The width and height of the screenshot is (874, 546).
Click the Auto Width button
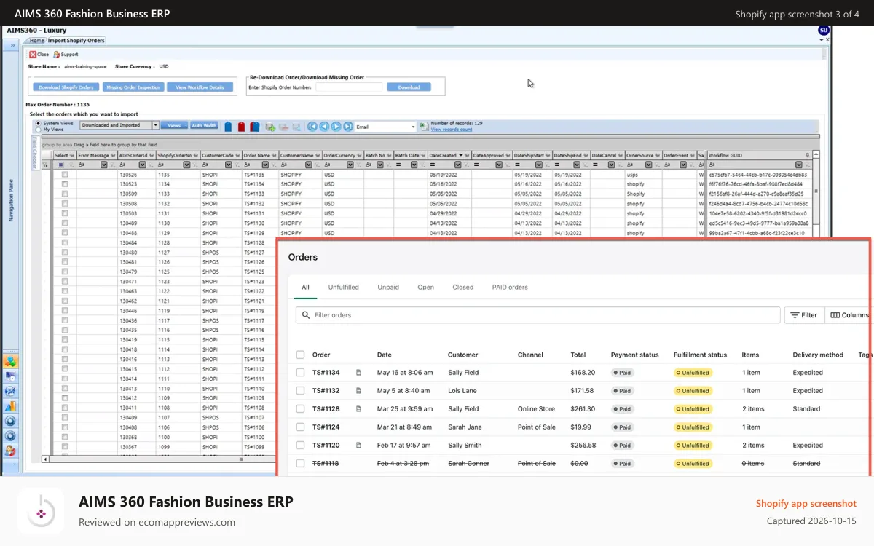pos(205,125)
